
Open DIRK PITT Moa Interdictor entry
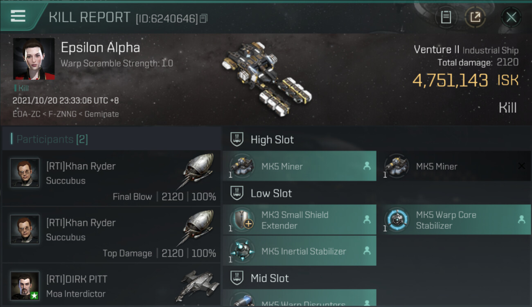click(111, 285)
